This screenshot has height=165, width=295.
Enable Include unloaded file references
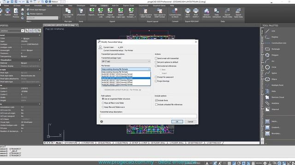156,104
